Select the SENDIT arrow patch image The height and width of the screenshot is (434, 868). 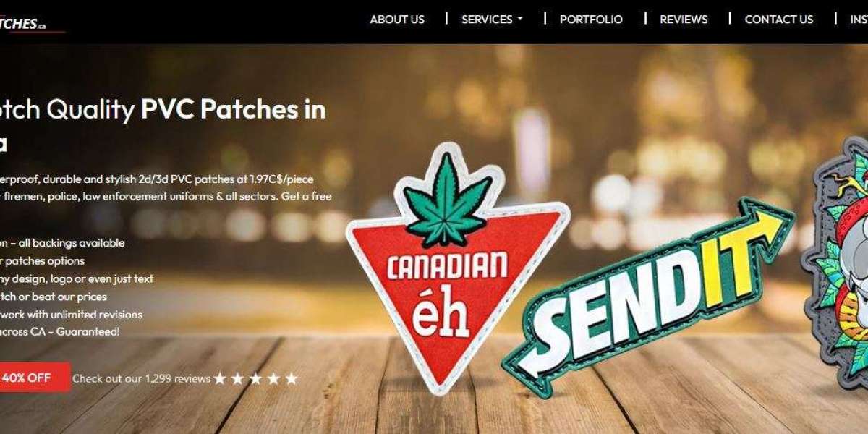(647, 297)
